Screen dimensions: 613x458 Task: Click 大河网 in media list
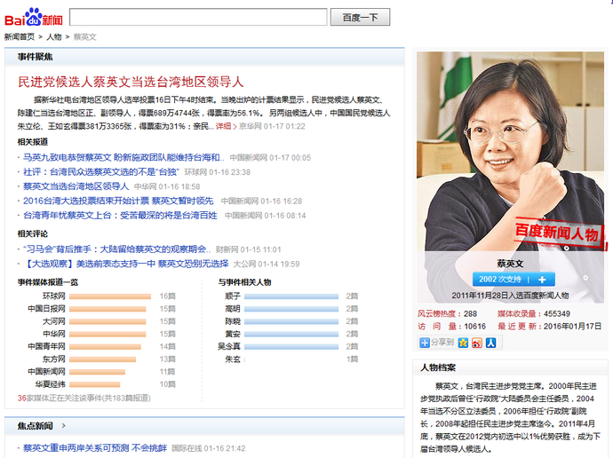[x=53, y=321]
